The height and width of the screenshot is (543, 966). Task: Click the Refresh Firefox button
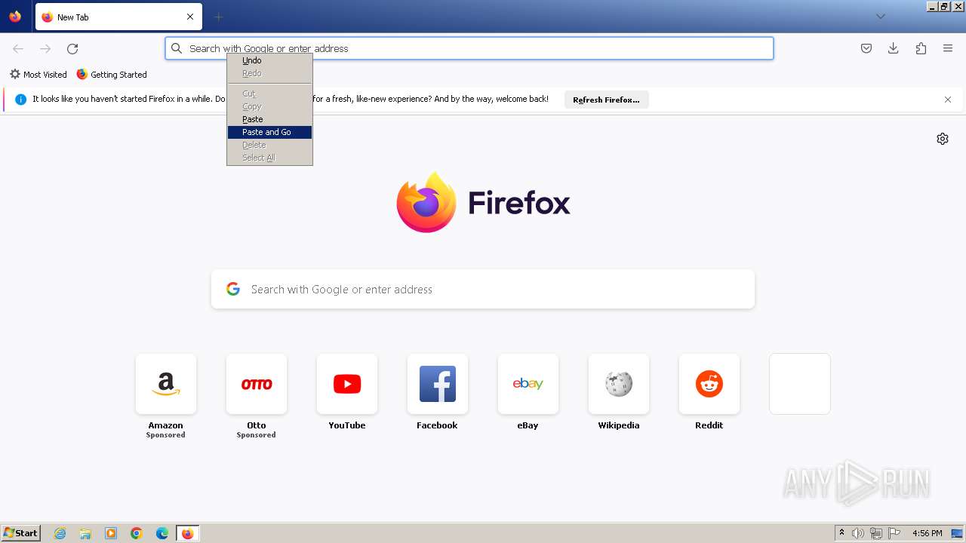606,100
